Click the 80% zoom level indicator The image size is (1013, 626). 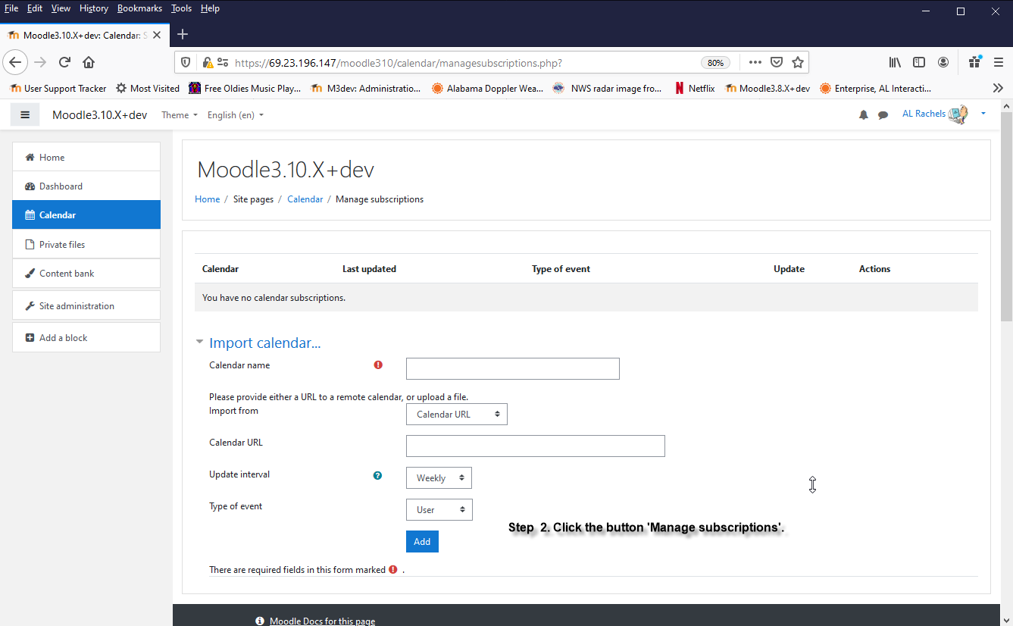pyautogui.click(x=715, y=63)
